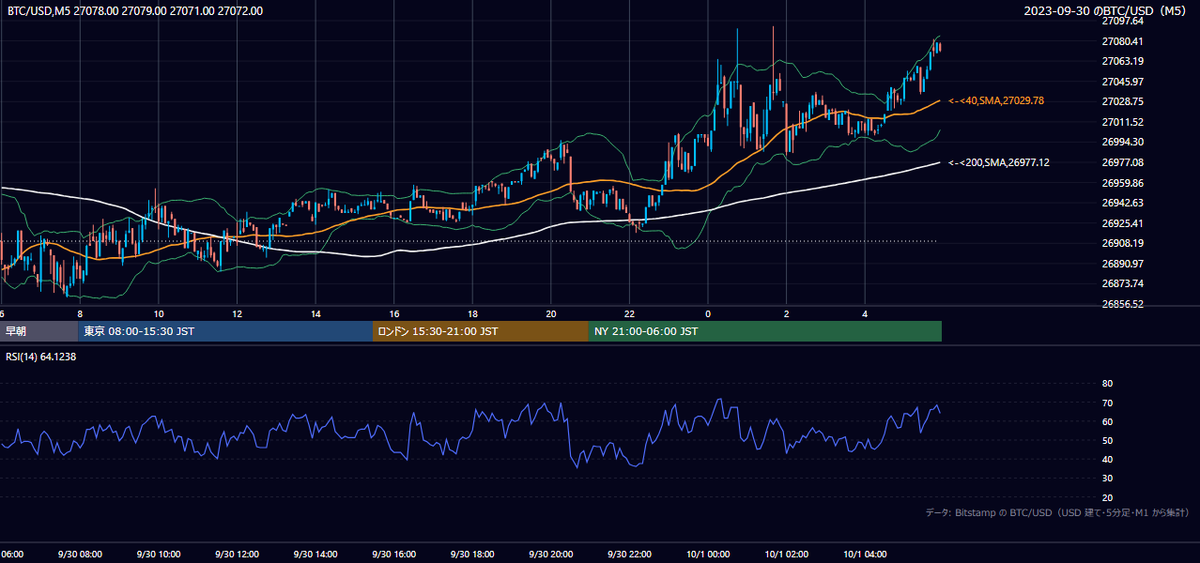This screenshot has width=1200, height=563.
Task: Click the '9/30 22:00' time axis label
Action: click(629, 554)
